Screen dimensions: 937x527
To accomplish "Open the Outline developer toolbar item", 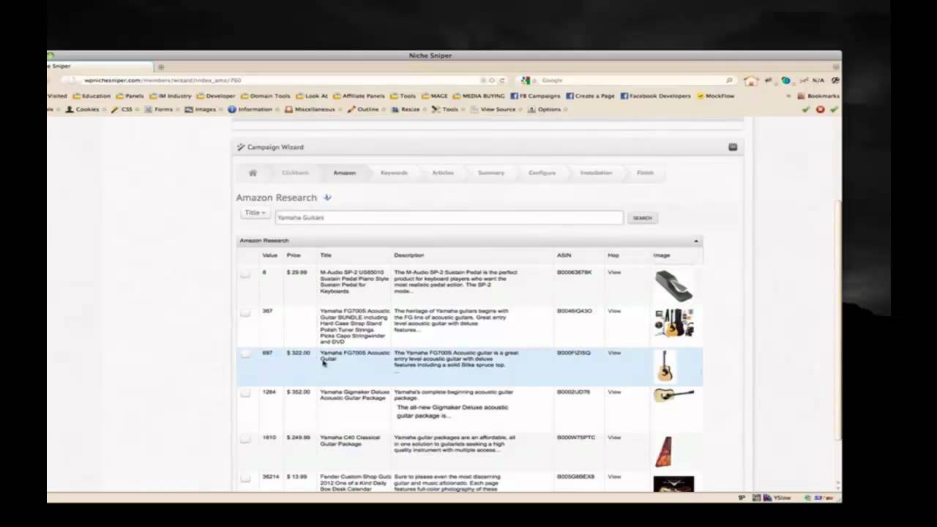I will 362,110.
